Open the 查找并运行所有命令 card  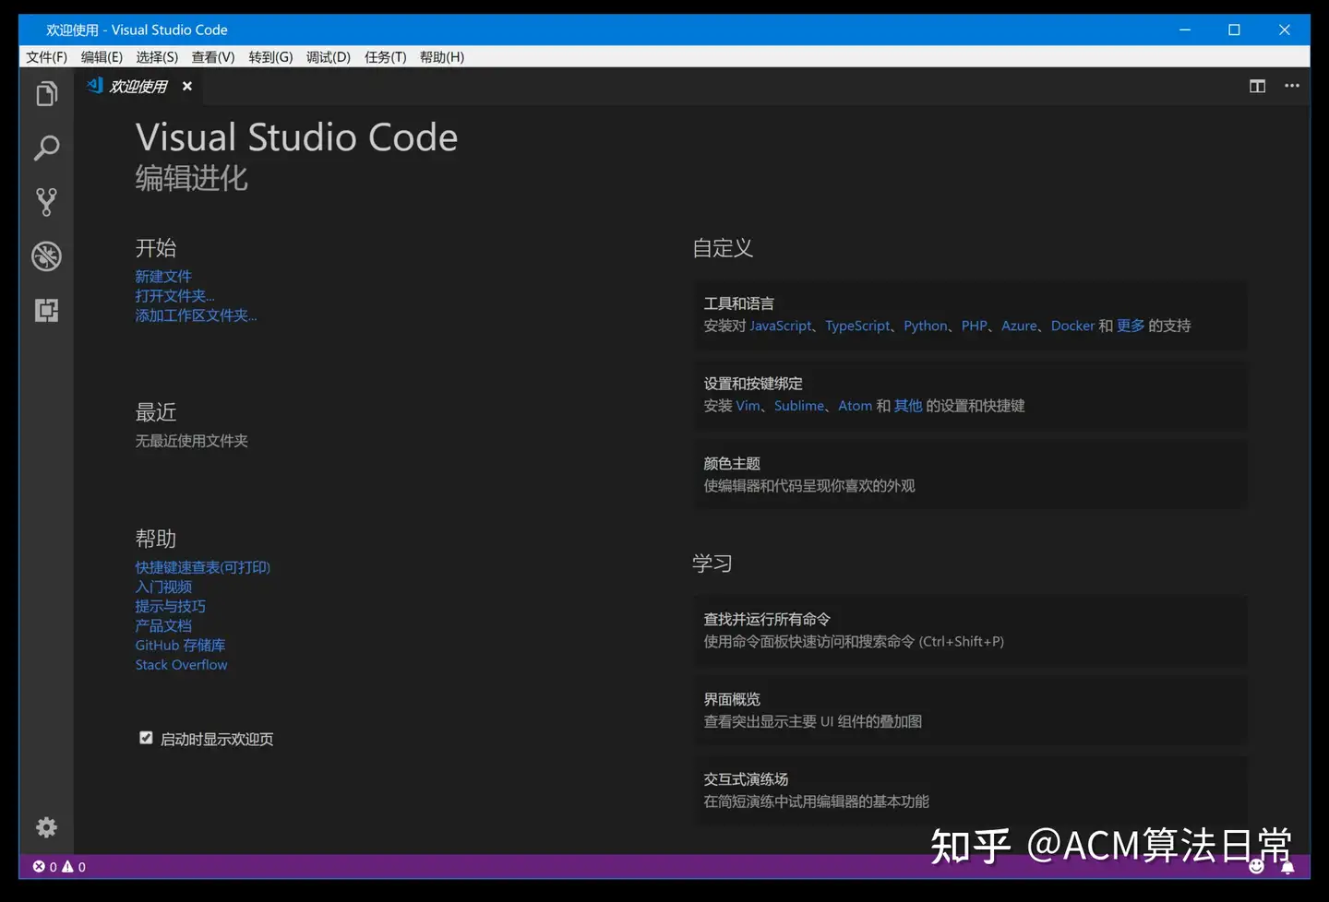(971, 630)
